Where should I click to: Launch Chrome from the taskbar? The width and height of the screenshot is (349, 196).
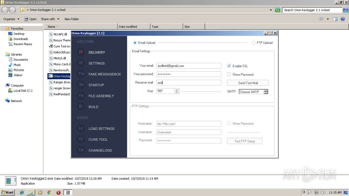pos(49,192)
